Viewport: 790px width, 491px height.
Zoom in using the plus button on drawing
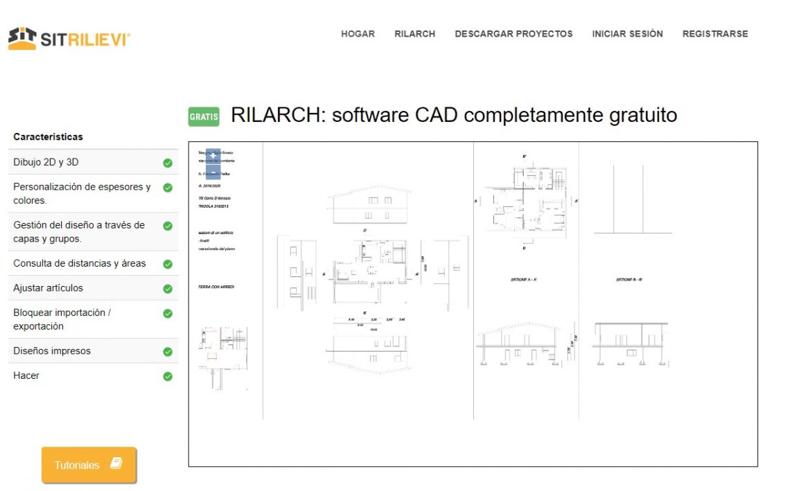213,157
